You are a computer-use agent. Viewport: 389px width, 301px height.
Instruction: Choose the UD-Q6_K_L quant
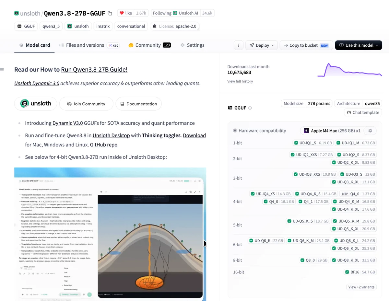(354, 240)
